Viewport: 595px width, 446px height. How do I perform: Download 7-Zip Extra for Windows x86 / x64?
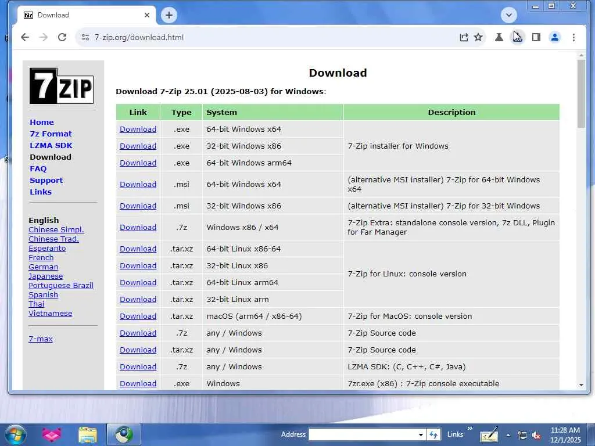pyautogui.click(x=138, y=228)
